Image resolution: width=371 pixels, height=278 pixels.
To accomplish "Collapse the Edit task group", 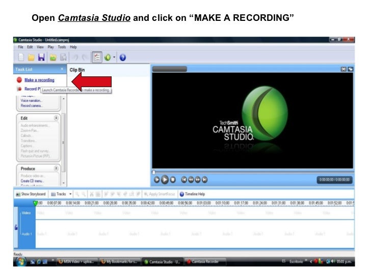I will click(56, 118).
